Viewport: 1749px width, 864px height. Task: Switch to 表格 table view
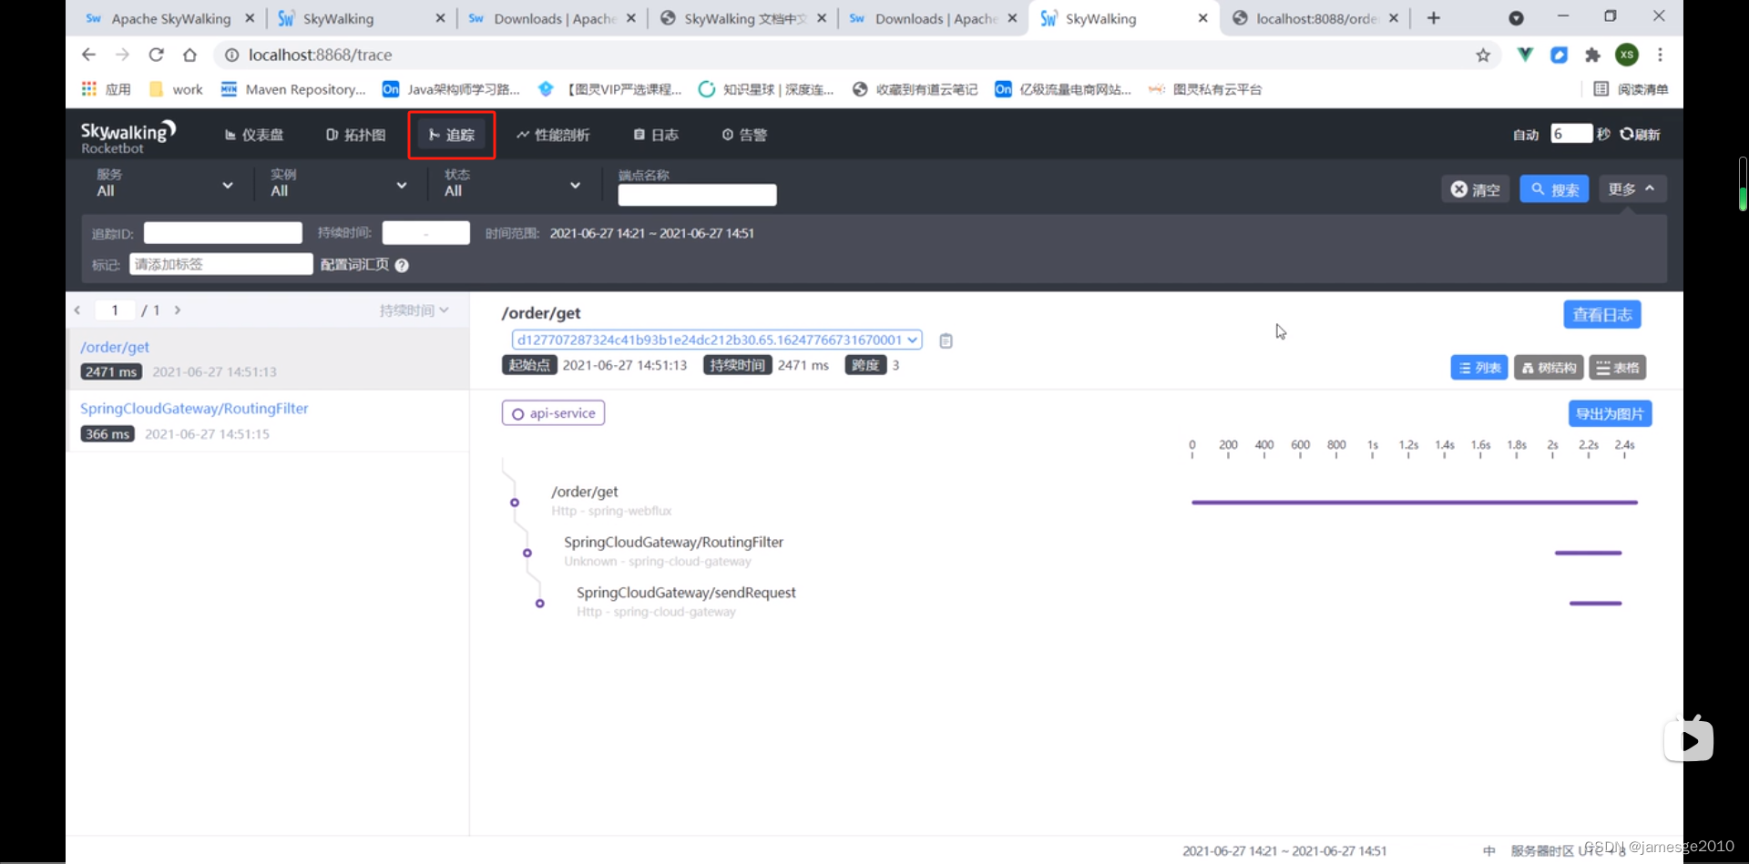1618,368
